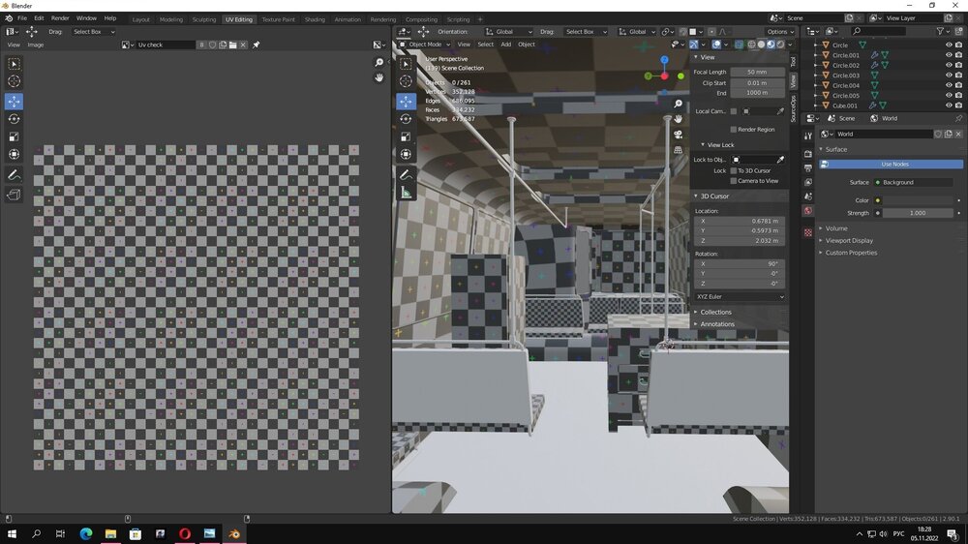Enable the Render Region checkbox

(x=734, y=129)
